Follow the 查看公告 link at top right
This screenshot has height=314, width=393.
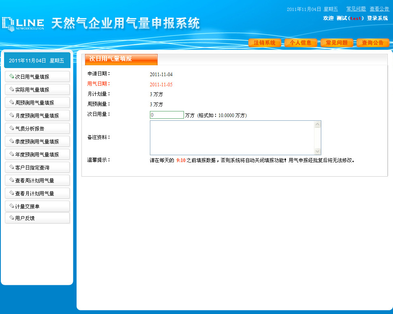[x=379, y=9]
